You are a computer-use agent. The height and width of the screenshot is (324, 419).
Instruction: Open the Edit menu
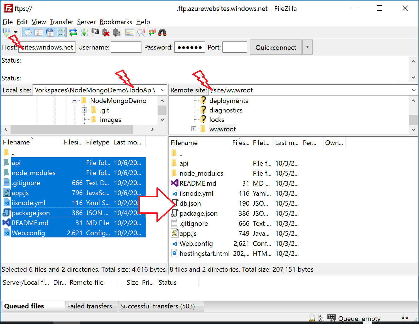point(22,22)
